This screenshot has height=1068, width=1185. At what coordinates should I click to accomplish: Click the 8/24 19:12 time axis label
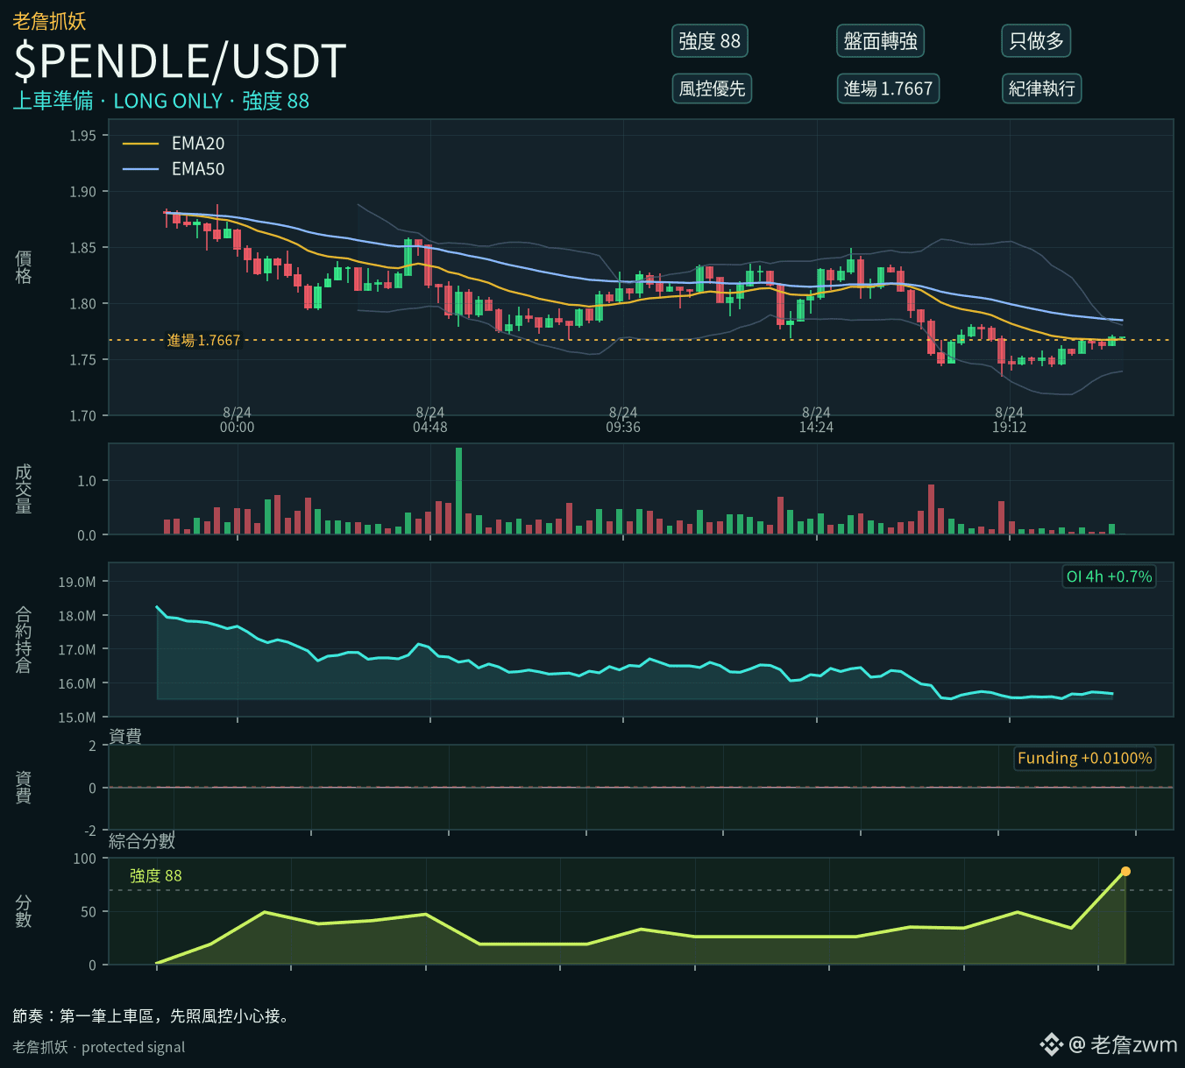tap(1009, 420)
